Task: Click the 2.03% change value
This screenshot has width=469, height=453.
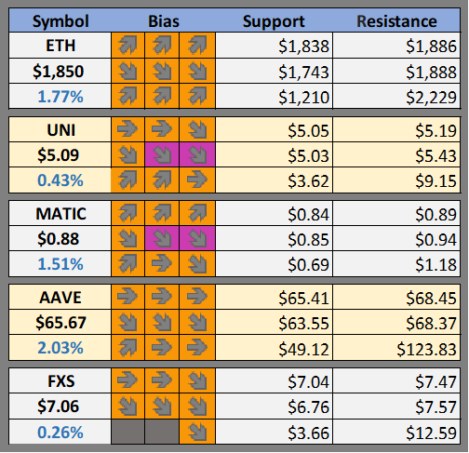Action: [x=60, y=348]
